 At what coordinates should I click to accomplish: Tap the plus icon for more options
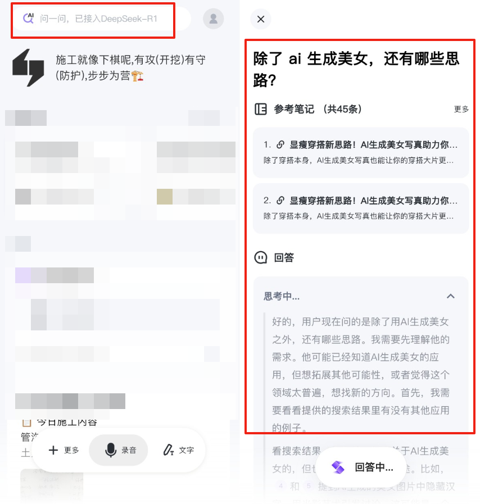point(53,450)
